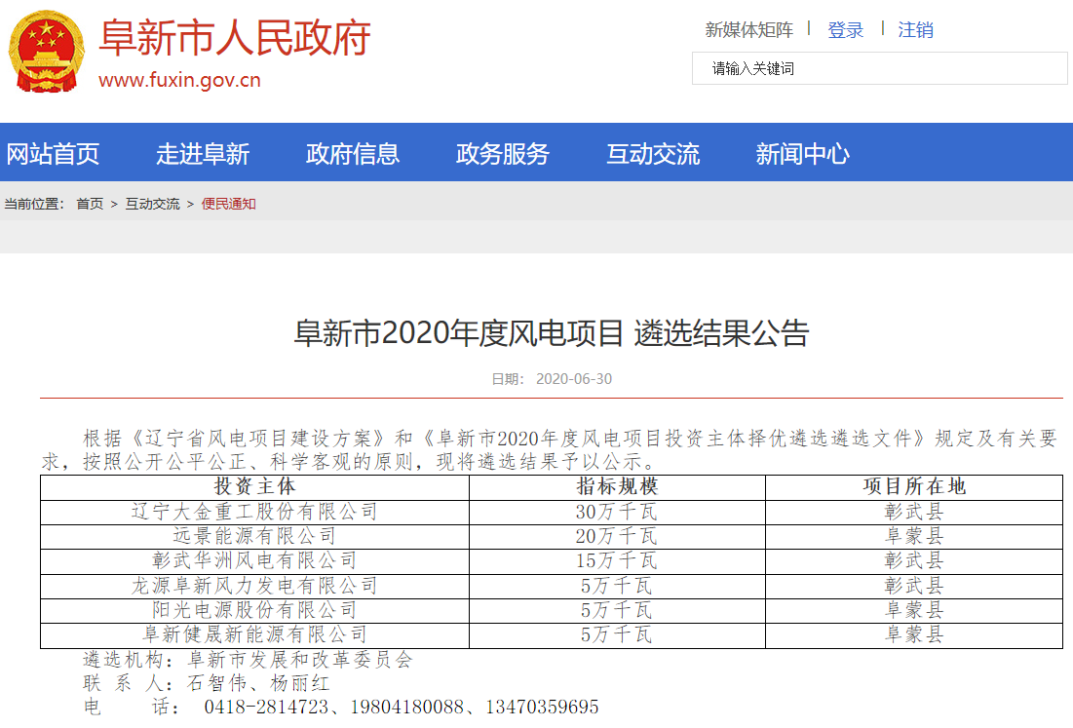The width and height of the screenshot is (1073, 728).
Task: Click 彰武县 in 彰武华洲风电 row
Action: click(x=914, y=561)
